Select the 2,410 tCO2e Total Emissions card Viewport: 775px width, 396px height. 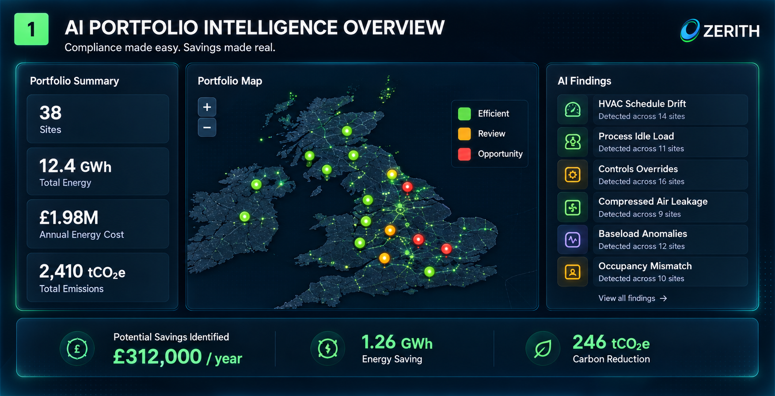click(98, 277)
